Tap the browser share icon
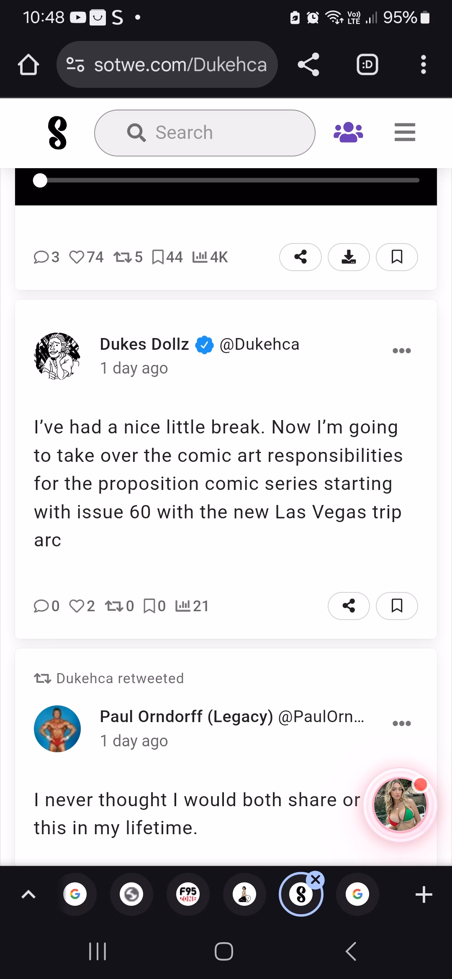452x979 pixels. (x=308, y=65)
